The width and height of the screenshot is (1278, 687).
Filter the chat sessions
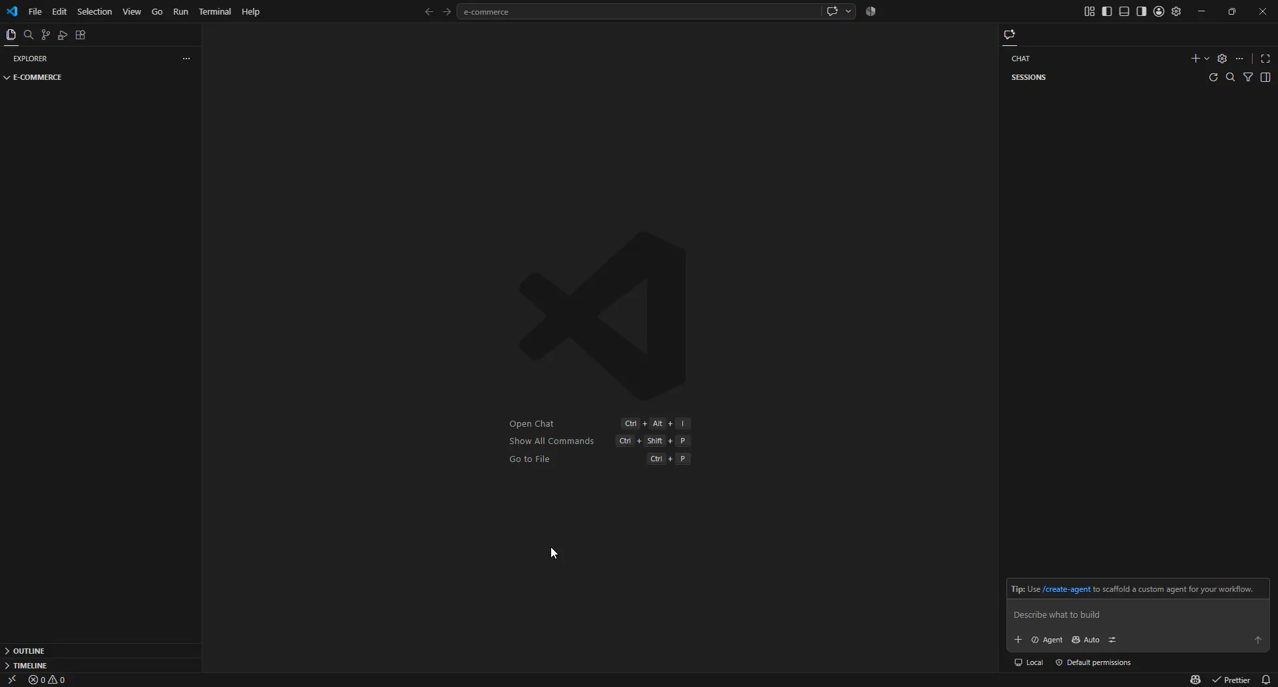coord(1248,77)
